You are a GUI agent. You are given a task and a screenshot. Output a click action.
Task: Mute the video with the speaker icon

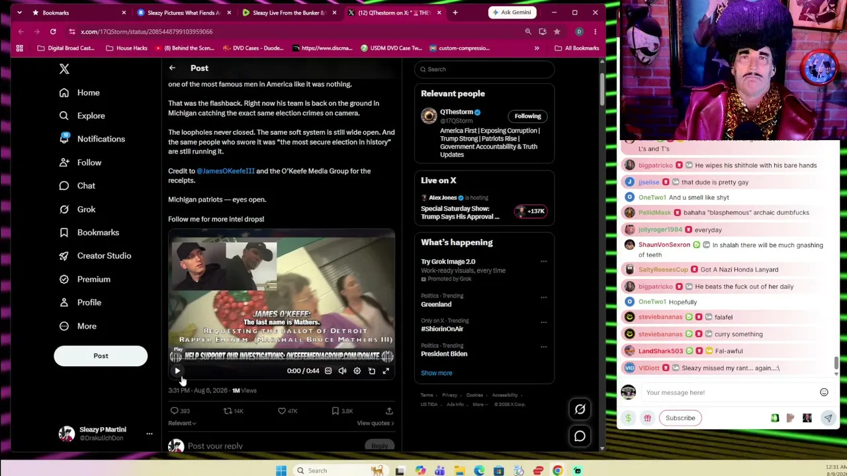click(342, 371)
